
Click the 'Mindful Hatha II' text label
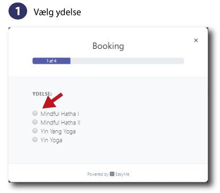(x=61, y=123)
